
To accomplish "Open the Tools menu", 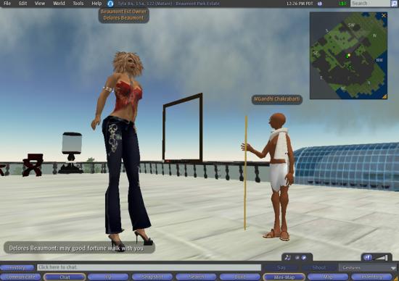I will [78, 4].
